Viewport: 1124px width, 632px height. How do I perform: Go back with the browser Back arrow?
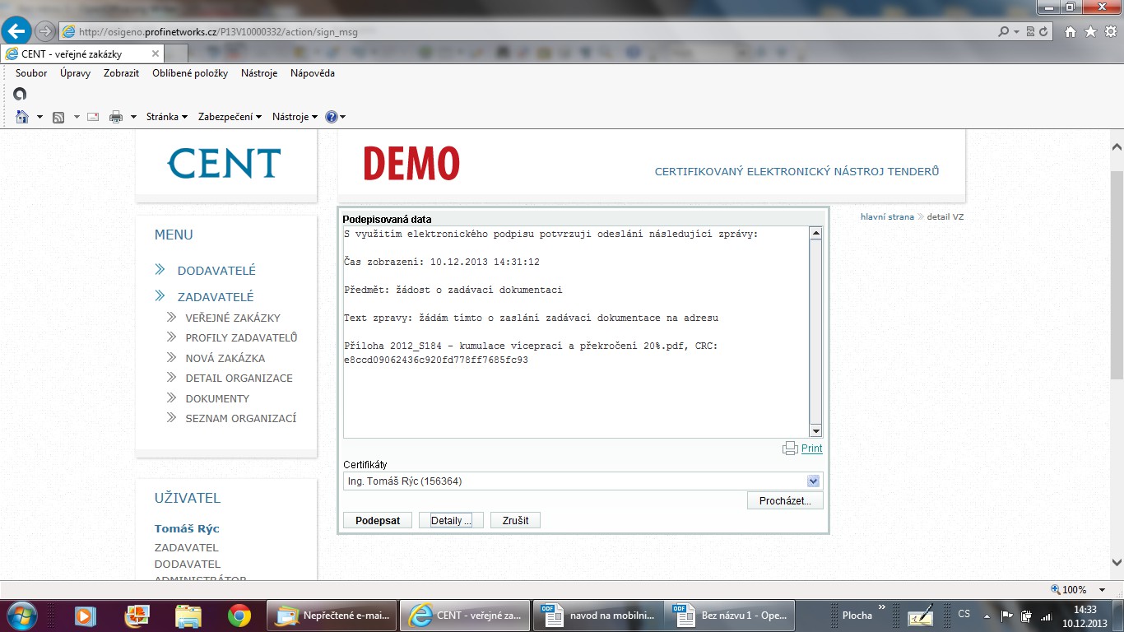click(16, 31)
